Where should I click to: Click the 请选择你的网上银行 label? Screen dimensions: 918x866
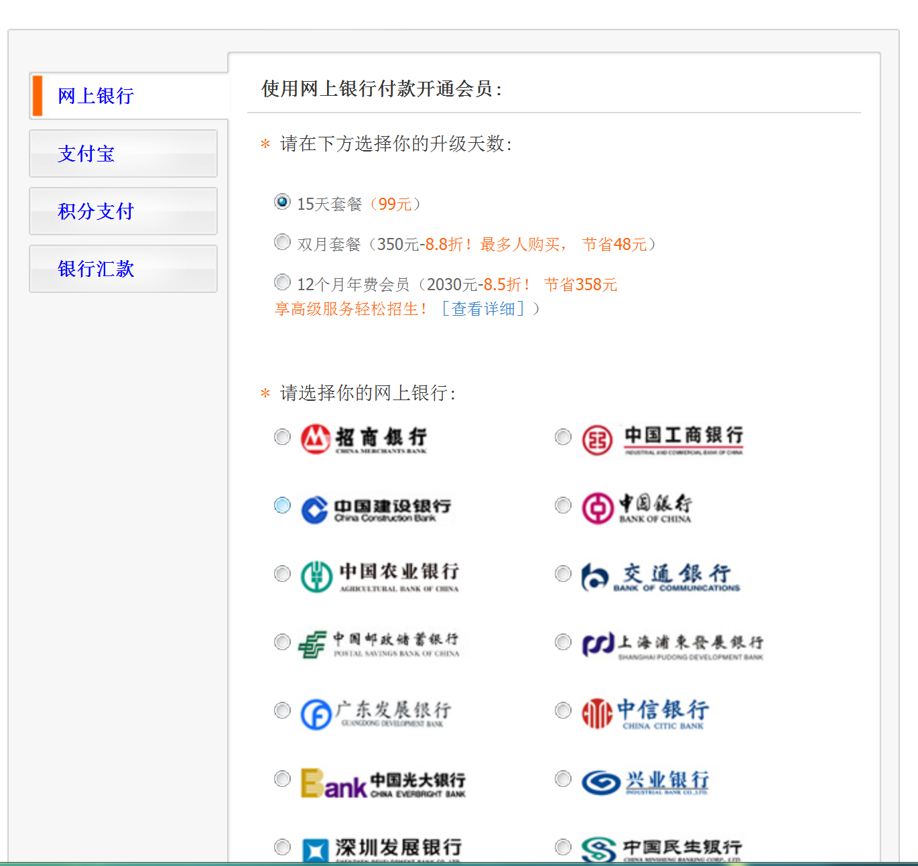(x=368, y=393)
